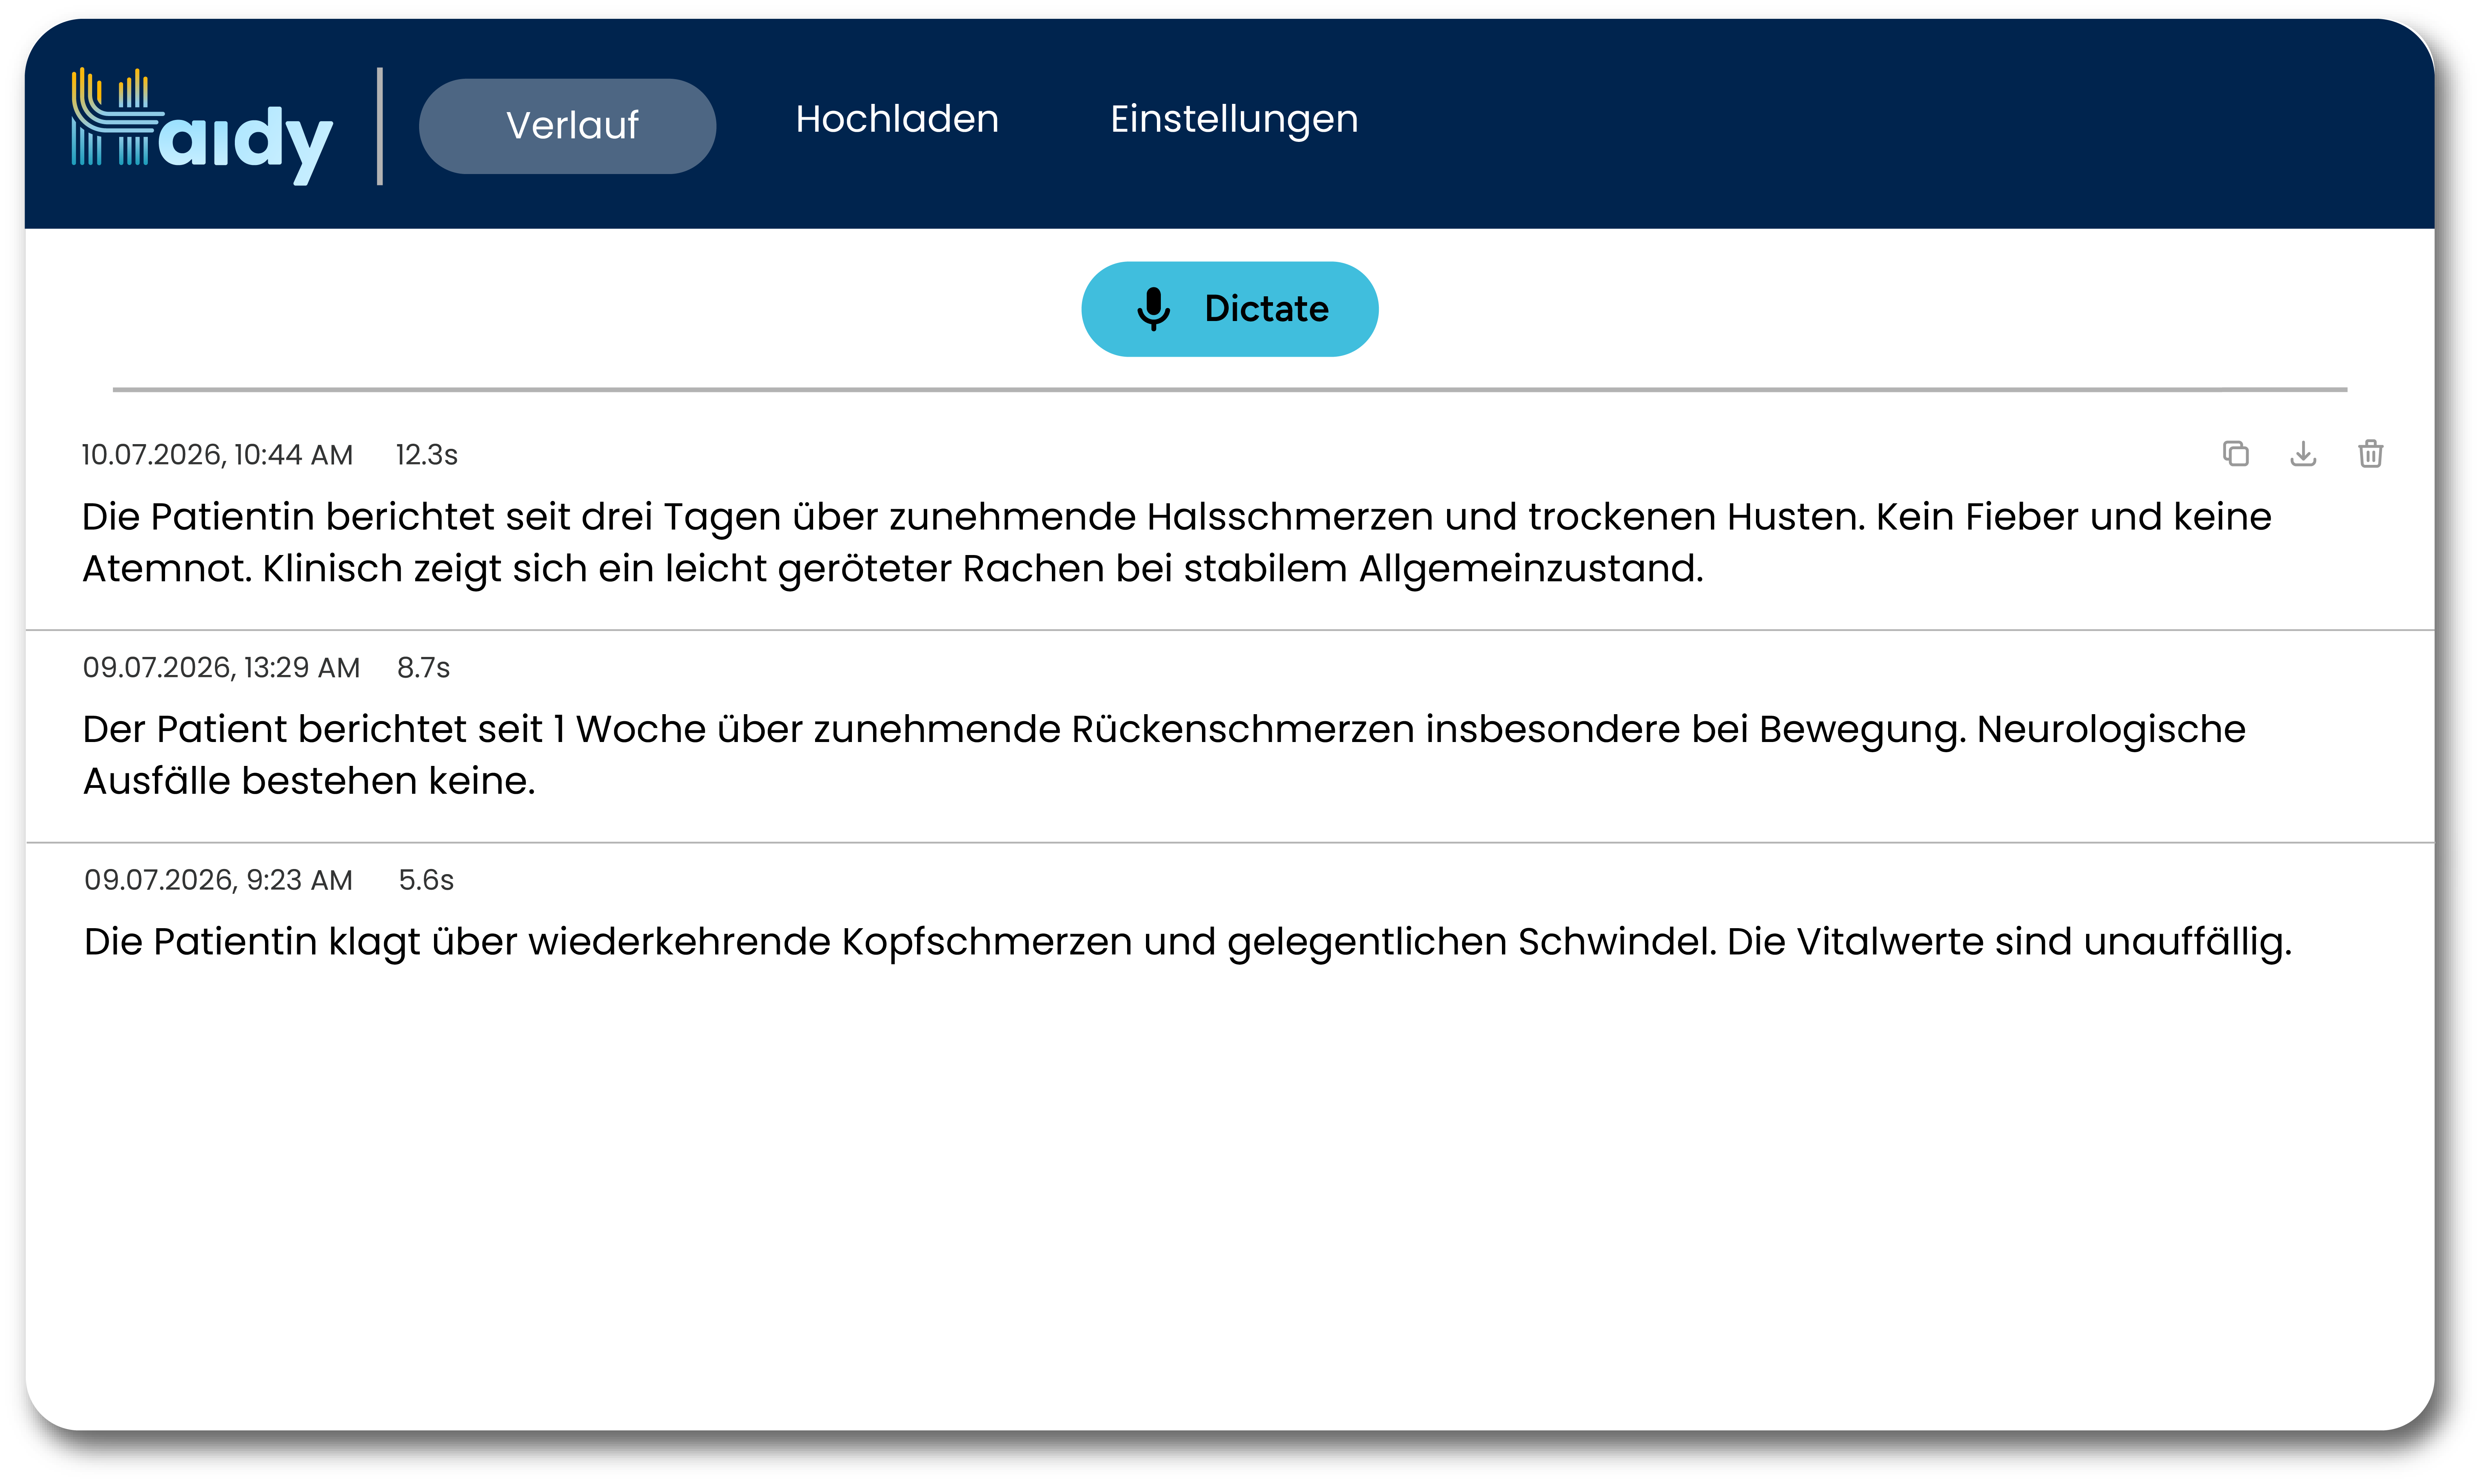2484x1484 pixels.
Task: Start dictation with the Dictate button
Action: tap(1229, 309)
